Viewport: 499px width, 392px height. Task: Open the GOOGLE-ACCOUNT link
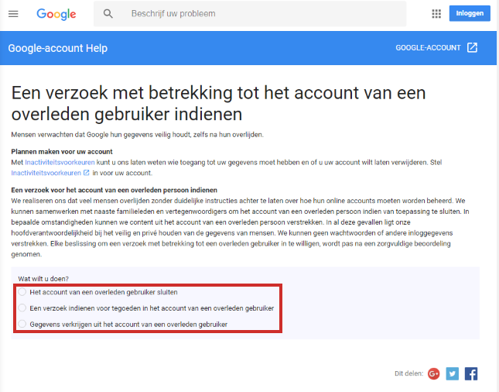(x=428, y=48)
